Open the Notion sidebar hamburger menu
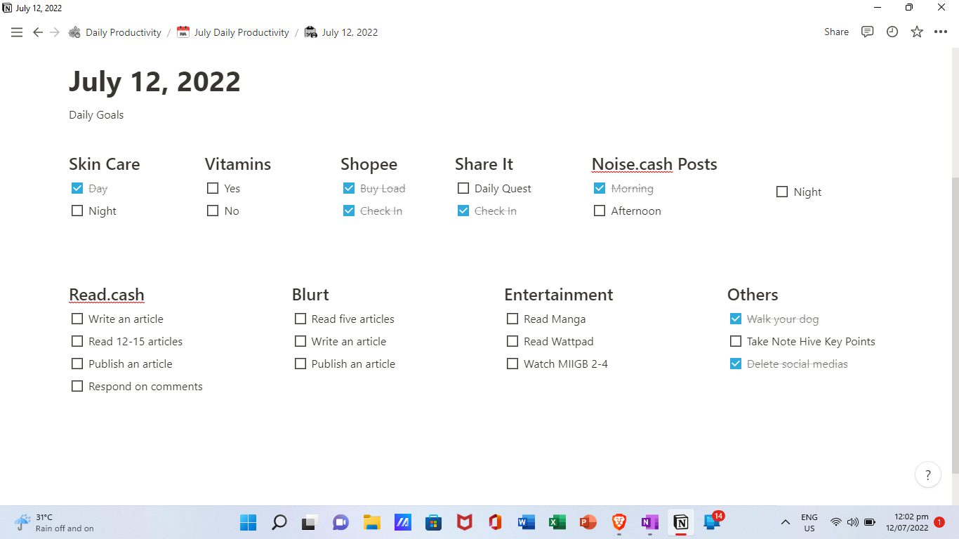959x539 pixels. 17,32
